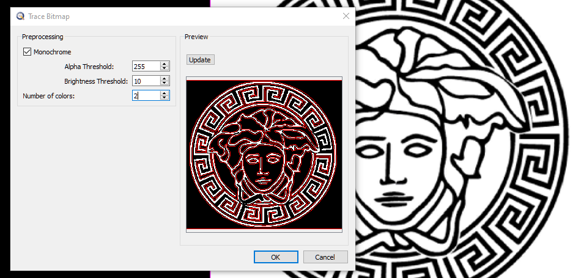581x278 pixels.
Task: Click the Alpha Threshold value field
Action: [146, 66]
